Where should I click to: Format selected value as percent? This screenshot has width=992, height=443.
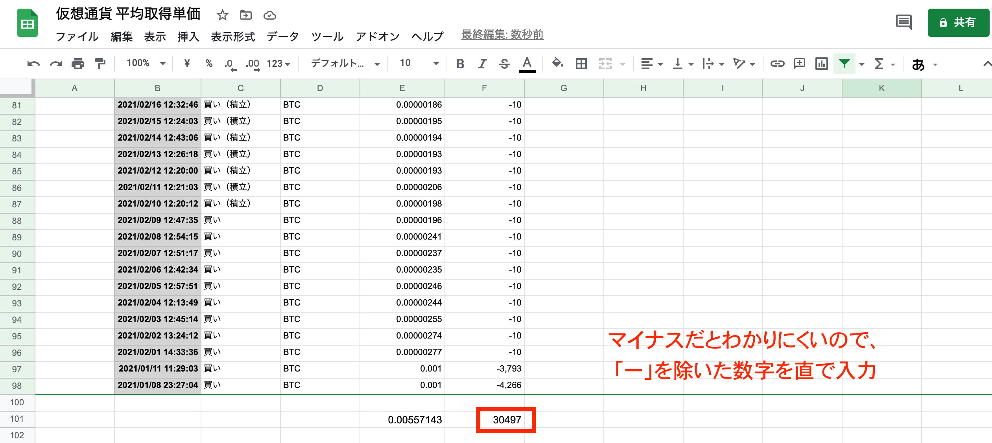(x=208, y=63)
